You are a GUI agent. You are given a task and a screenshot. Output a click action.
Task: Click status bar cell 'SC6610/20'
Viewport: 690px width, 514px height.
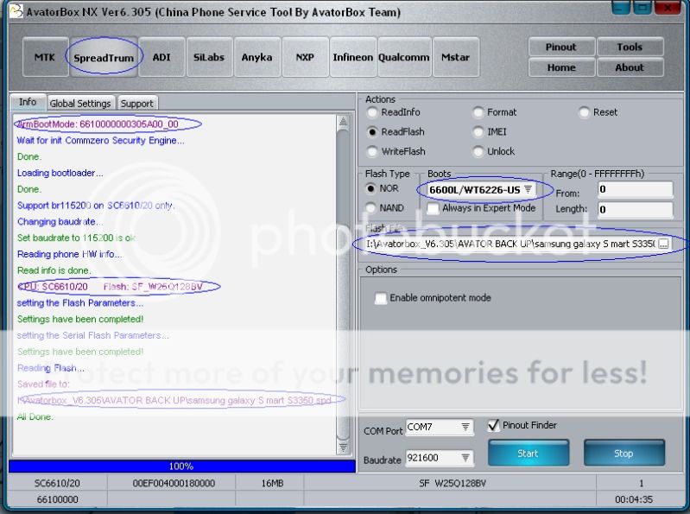pos(57,483)
